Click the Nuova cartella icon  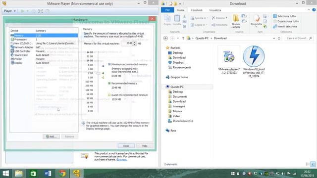tap(236, 21)
